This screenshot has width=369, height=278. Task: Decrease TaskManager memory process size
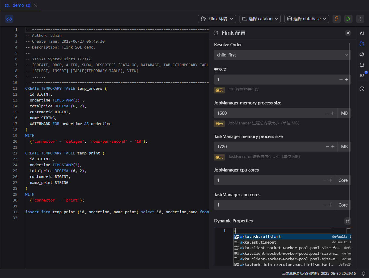[328, 147]
